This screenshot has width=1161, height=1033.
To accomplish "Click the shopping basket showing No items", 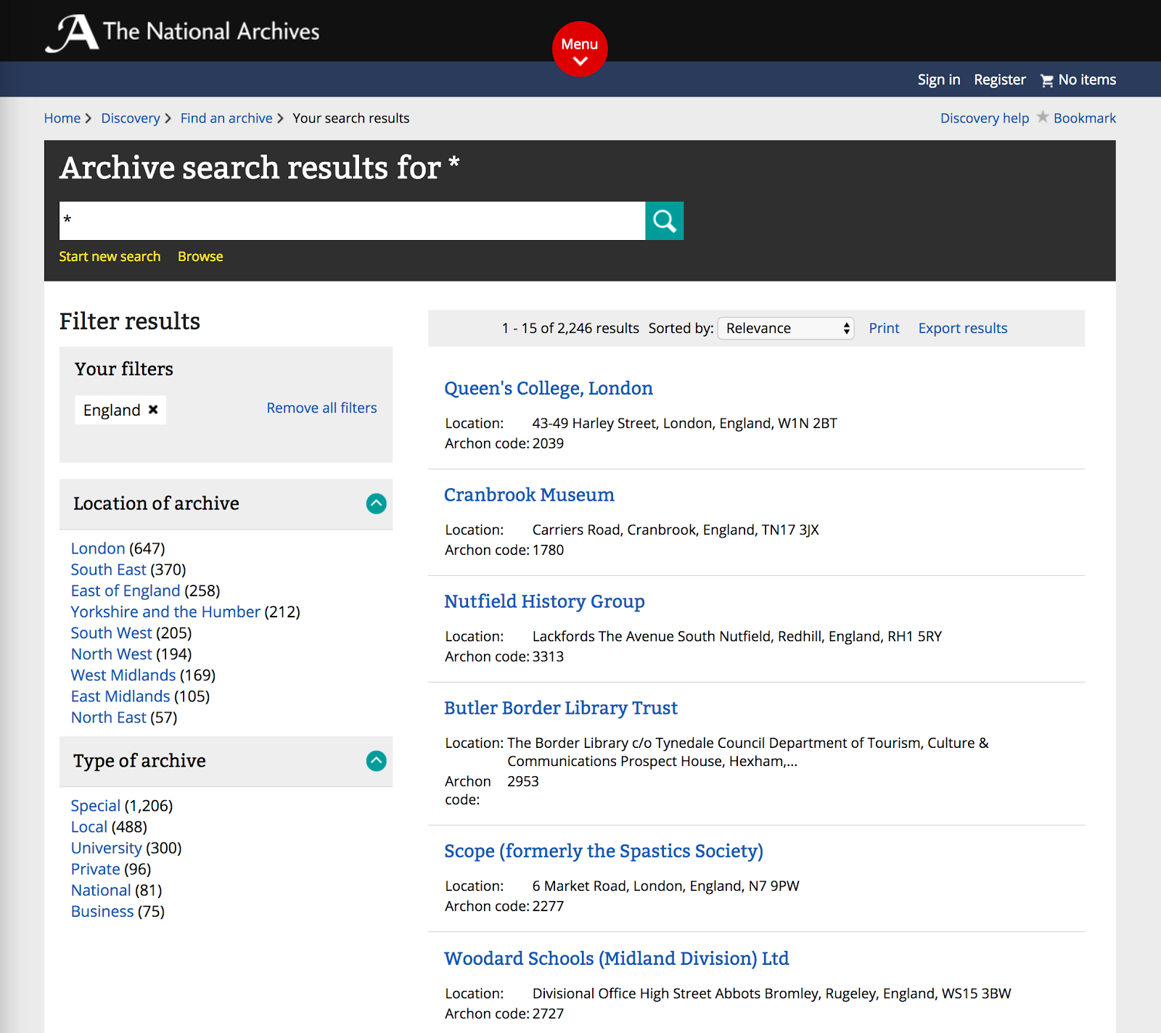I will [x=1077, y=79].
